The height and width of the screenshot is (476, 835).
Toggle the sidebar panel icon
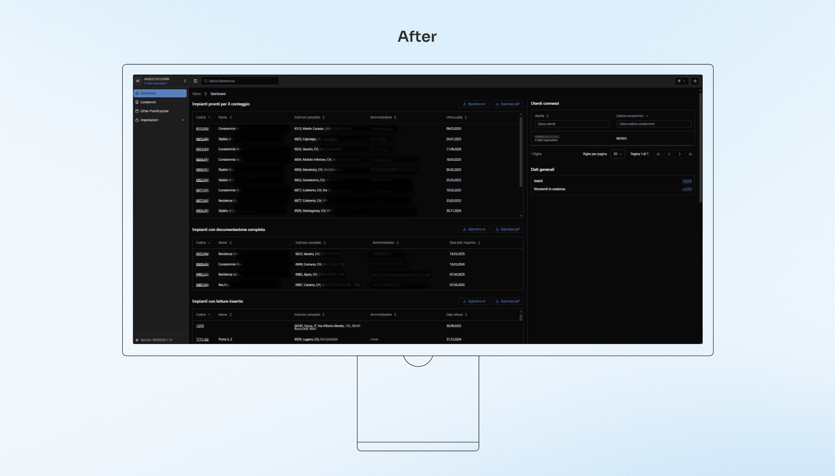point(195,81)
